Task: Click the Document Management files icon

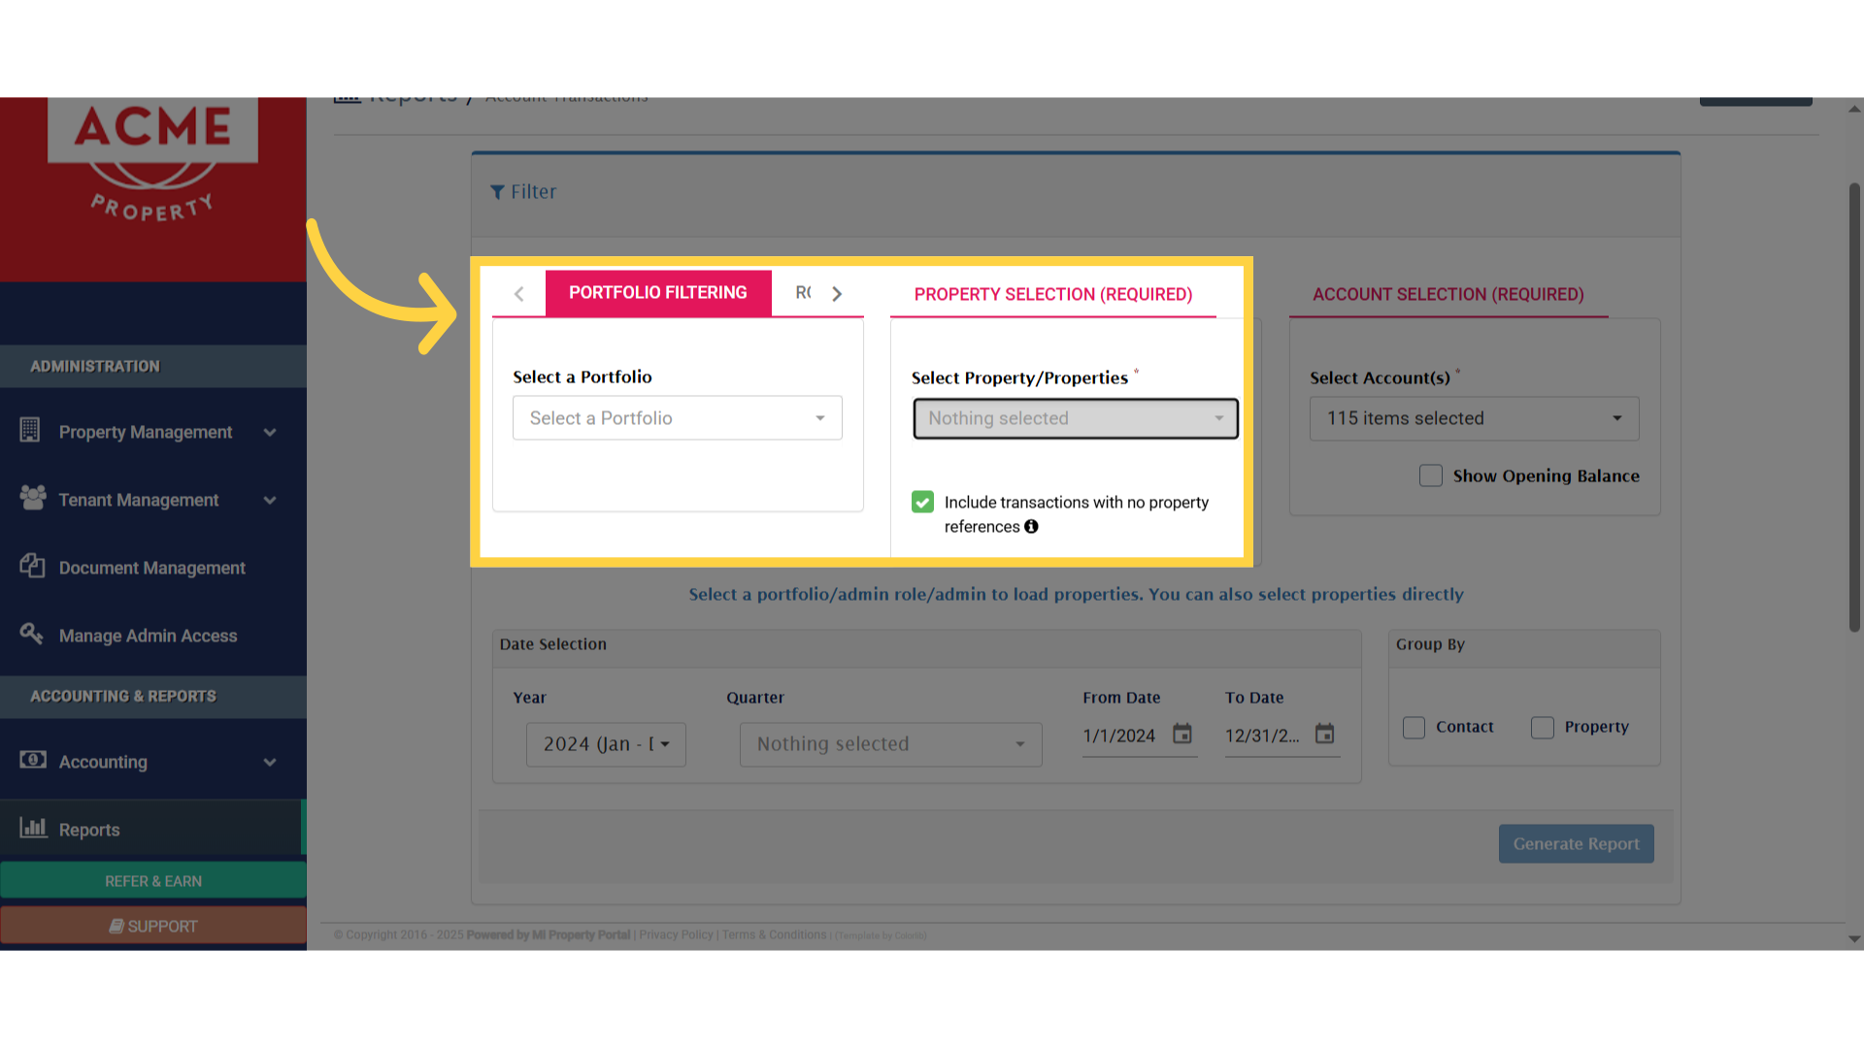Action: click(x=32, y=566)
